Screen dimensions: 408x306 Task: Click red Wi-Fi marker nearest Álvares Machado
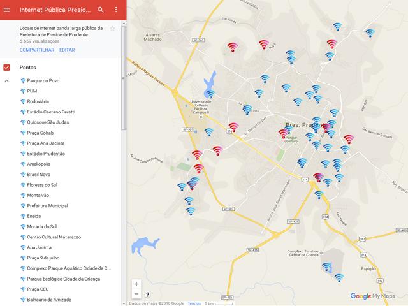coord(232,47)
